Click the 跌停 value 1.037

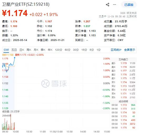tap(87, 26)
